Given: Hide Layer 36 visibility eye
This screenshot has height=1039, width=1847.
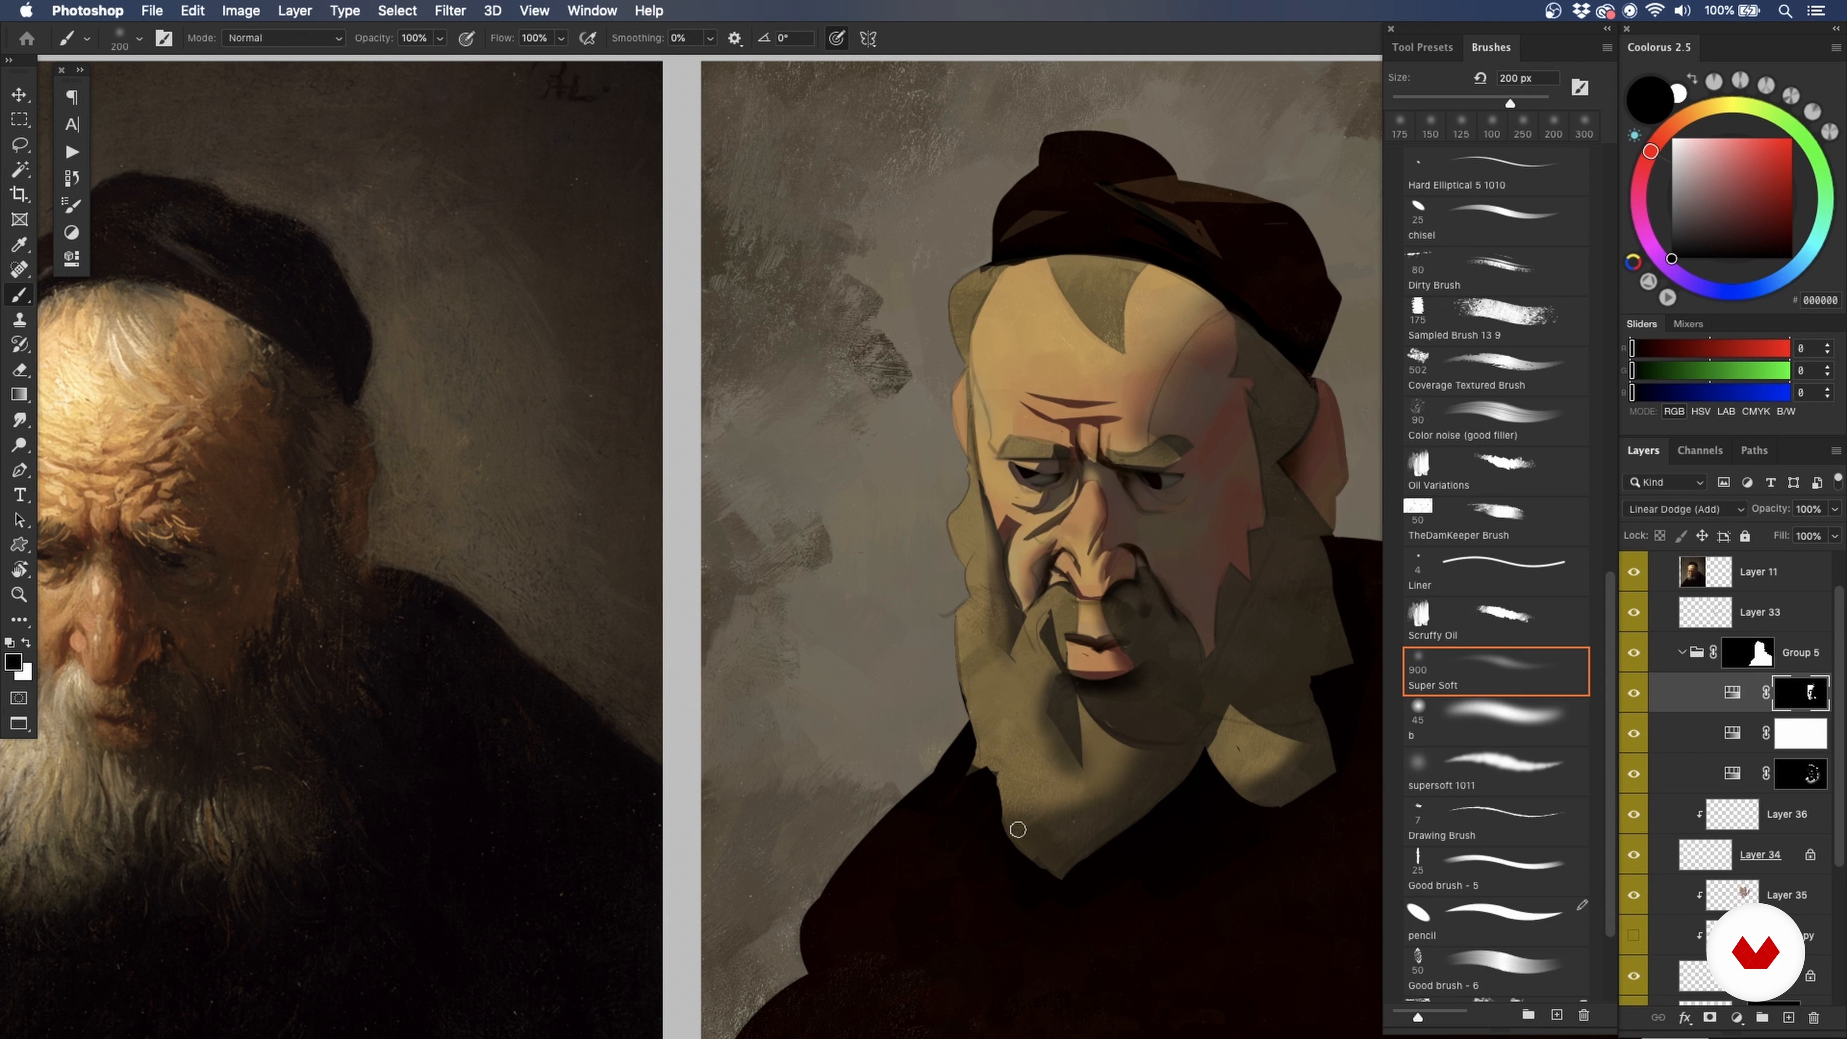Looking at the screenshot, I should (x=1633, y=814).
